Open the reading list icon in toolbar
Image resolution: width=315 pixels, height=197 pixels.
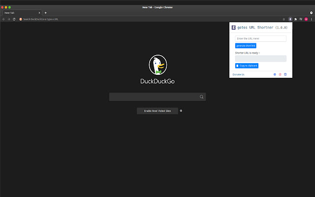pos(301,19)
